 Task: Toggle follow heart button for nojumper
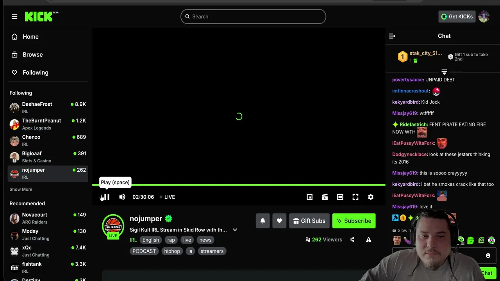point(279,221)
